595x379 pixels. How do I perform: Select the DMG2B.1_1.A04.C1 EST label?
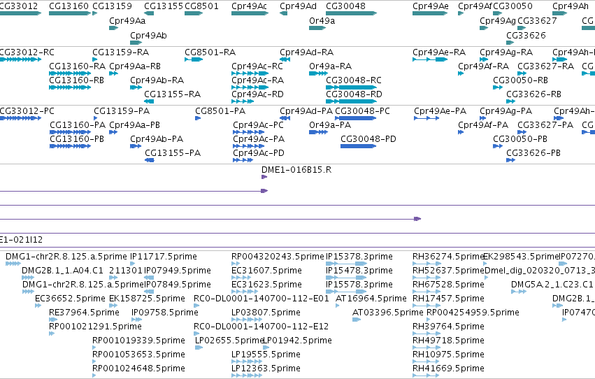pyautogui.click(x=62, y=271)
